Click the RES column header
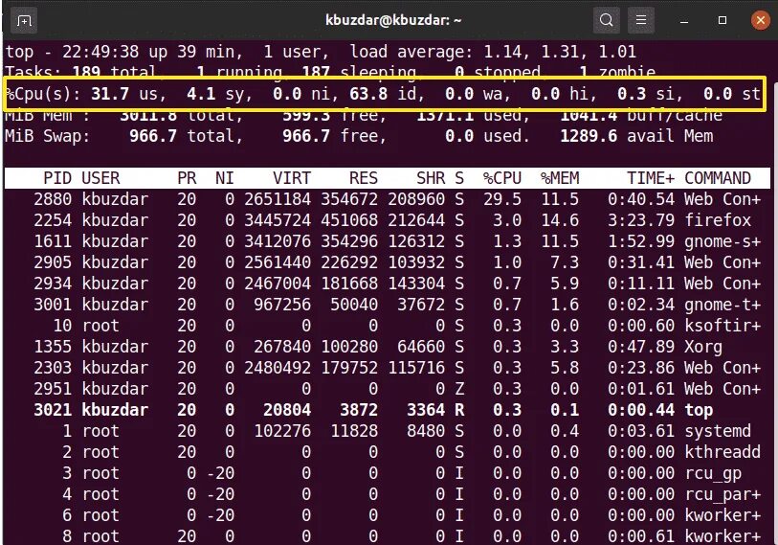 (364, 178)
